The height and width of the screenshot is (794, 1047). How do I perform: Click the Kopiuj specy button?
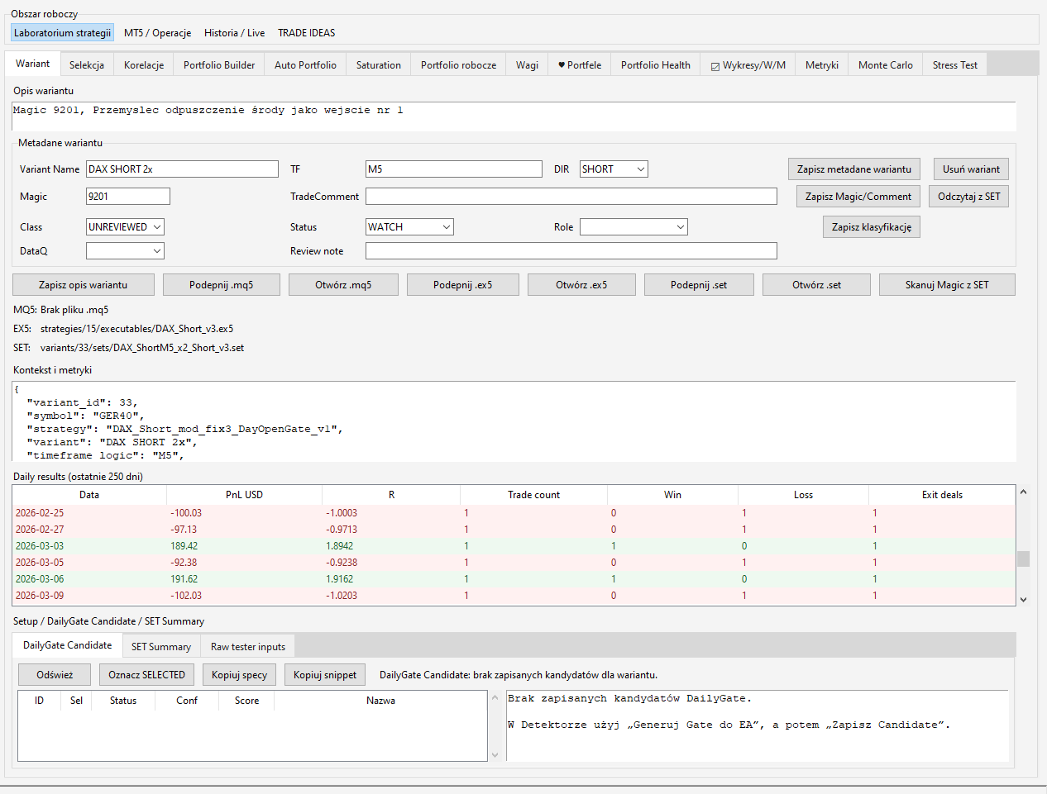(x=240, y=675)
